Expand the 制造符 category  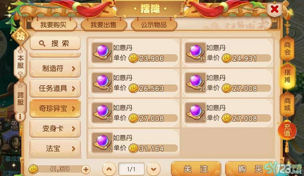click(x=55, y=68)
